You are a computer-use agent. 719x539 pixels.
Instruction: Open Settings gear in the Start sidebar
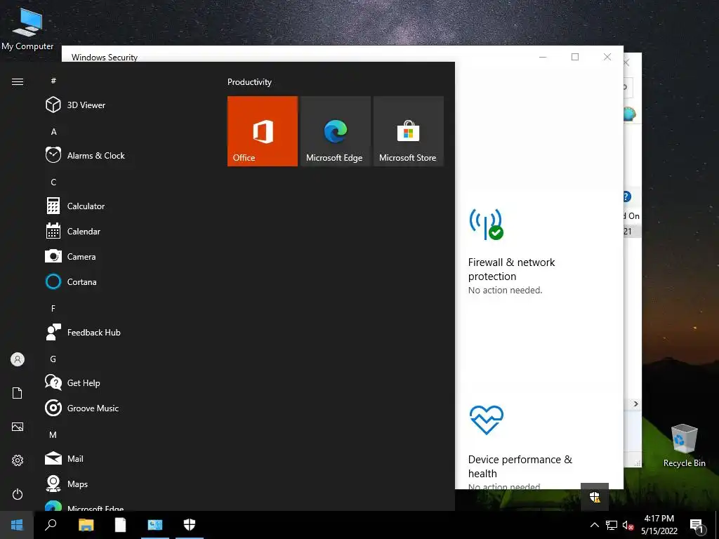point(18,460)
